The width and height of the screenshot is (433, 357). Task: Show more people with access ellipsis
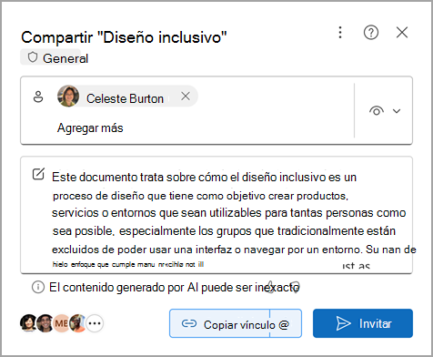(95, 323)
